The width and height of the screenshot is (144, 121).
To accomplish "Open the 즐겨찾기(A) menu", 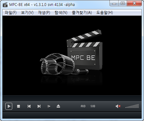I will pos(82,13).
